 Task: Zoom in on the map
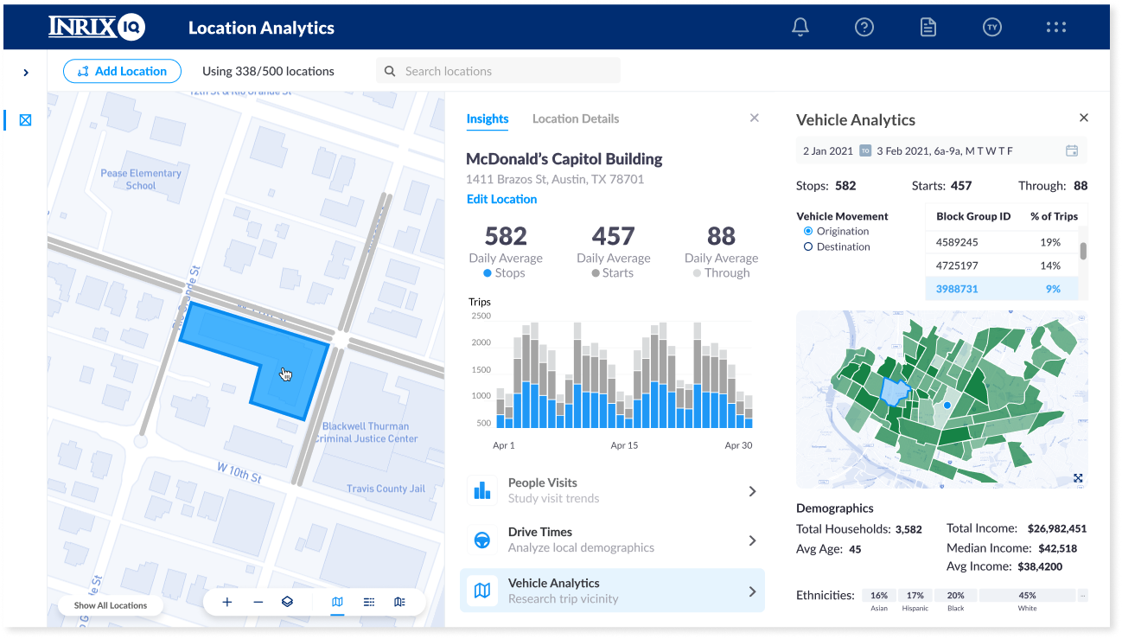[226, 602]
